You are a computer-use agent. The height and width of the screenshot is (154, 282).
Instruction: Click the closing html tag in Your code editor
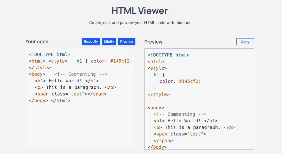[x=61, y=101]
